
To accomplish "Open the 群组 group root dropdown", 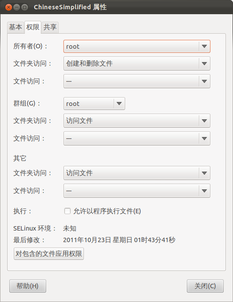I will pyautogui.click(x=94, y=104).
